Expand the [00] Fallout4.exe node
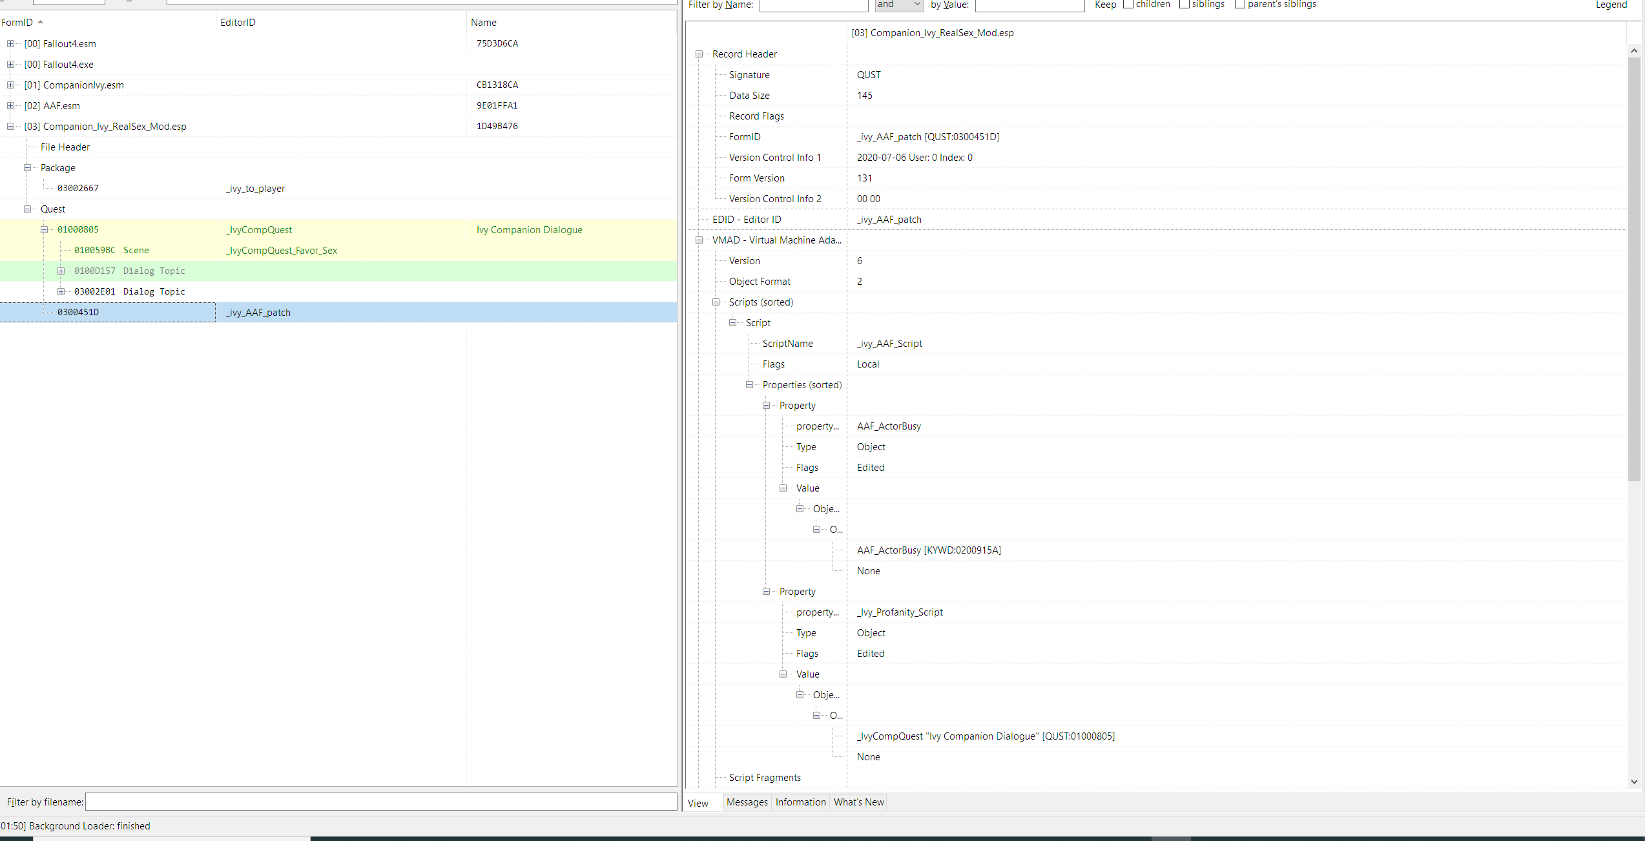 10,65
